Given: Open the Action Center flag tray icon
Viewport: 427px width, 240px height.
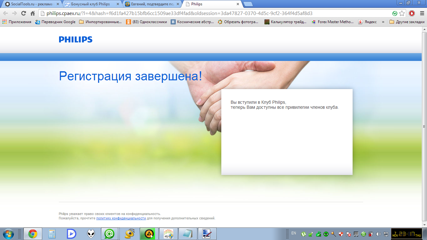Looking at the screenshot, I should pyautogui.click(x=349, y=234).
